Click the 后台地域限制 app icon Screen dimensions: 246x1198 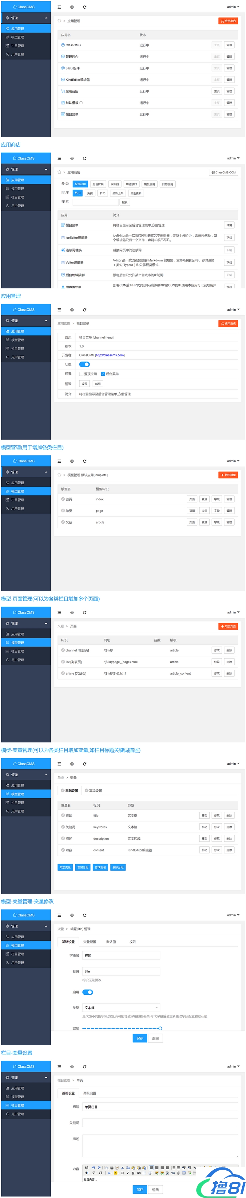[x=62, y=275]
